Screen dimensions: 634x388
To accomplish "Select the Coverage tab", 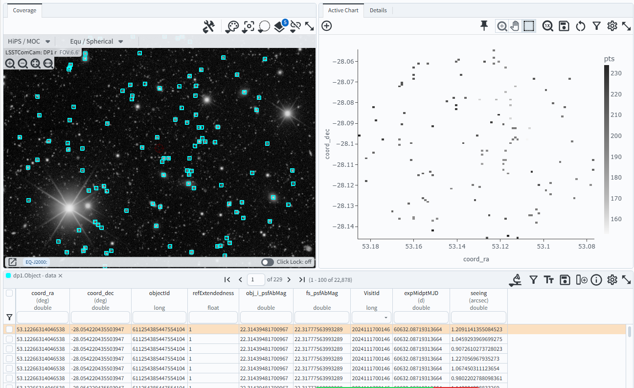I will tap(24, 10).
